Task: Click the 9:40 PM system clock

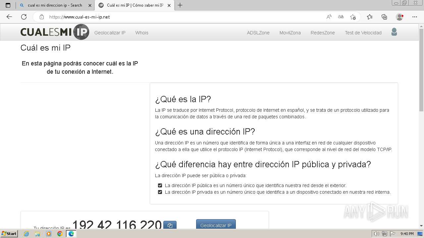Action: pos(407,234)
